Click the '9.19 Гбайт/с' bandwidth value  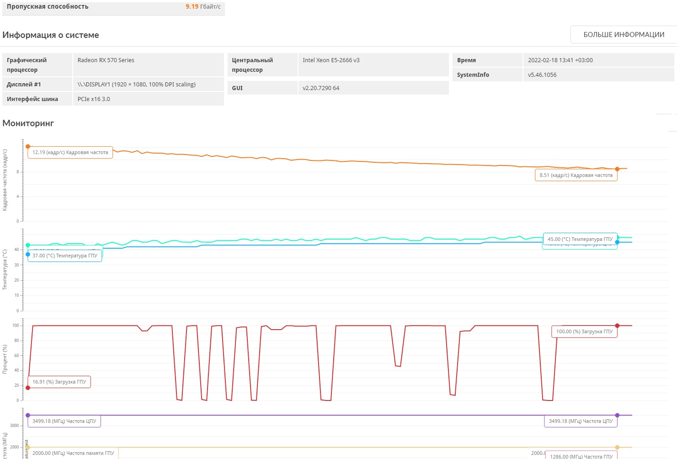203,7
